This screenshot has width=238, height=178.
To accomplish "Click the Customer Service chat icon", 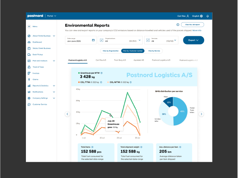I will point(29,104).
